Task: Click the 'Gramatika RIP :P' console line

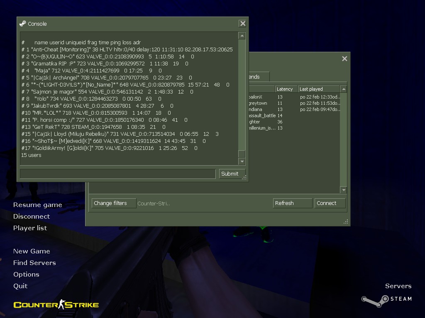Action: tap(105, 63)
